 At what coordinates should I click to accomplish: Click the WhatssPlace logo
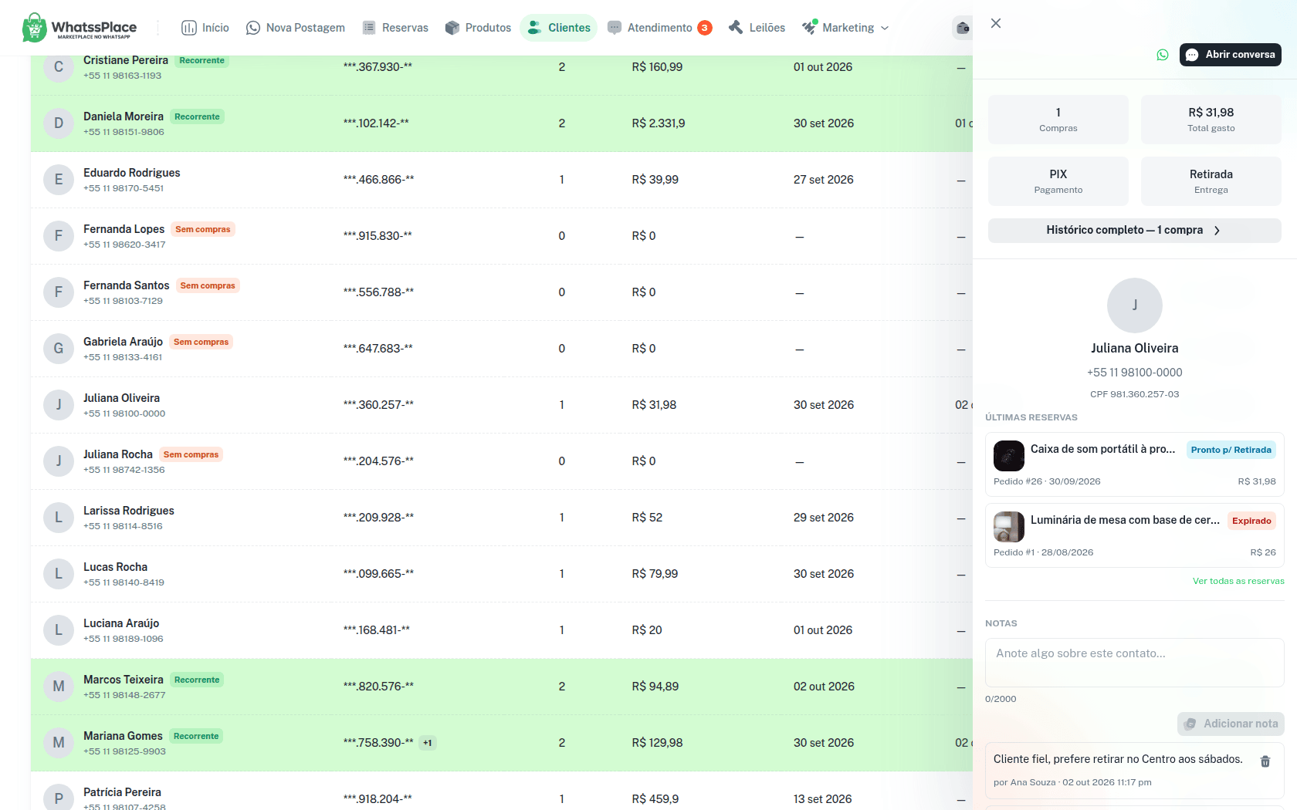click(x=80, y=28)
